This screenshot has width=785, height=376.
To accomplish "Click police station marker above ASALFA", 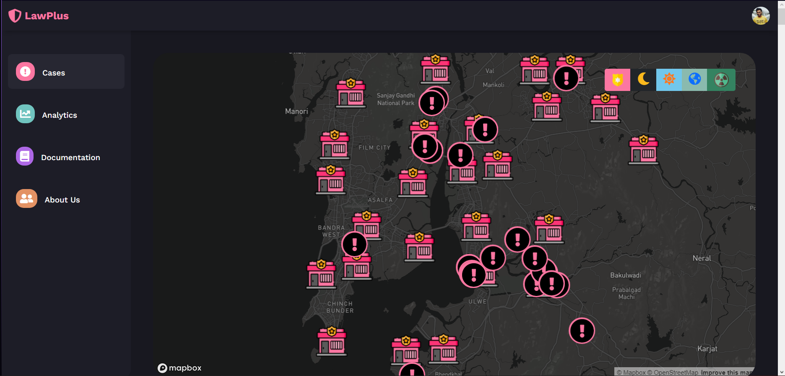I will pyautogui.click(x=413, y=182).
